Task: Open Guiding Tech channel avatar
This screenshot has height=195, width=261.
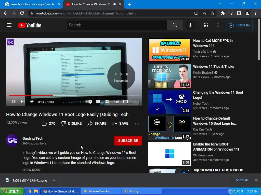Action: tap(12, 140)
